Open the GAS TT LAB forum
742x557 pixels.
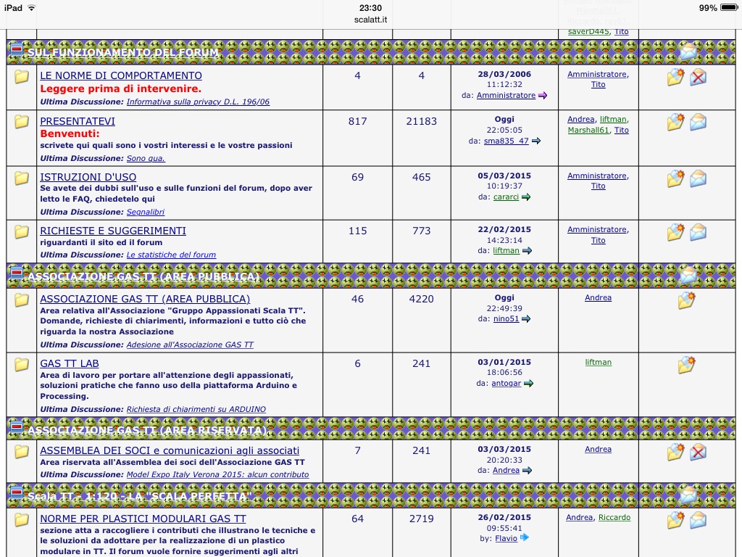[x=70, y=363]
